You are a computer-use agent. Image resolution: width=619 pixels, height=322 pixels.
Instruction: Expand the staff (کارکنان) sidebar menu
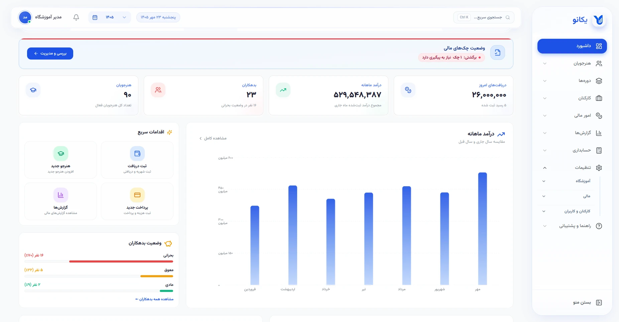point(572,98)
